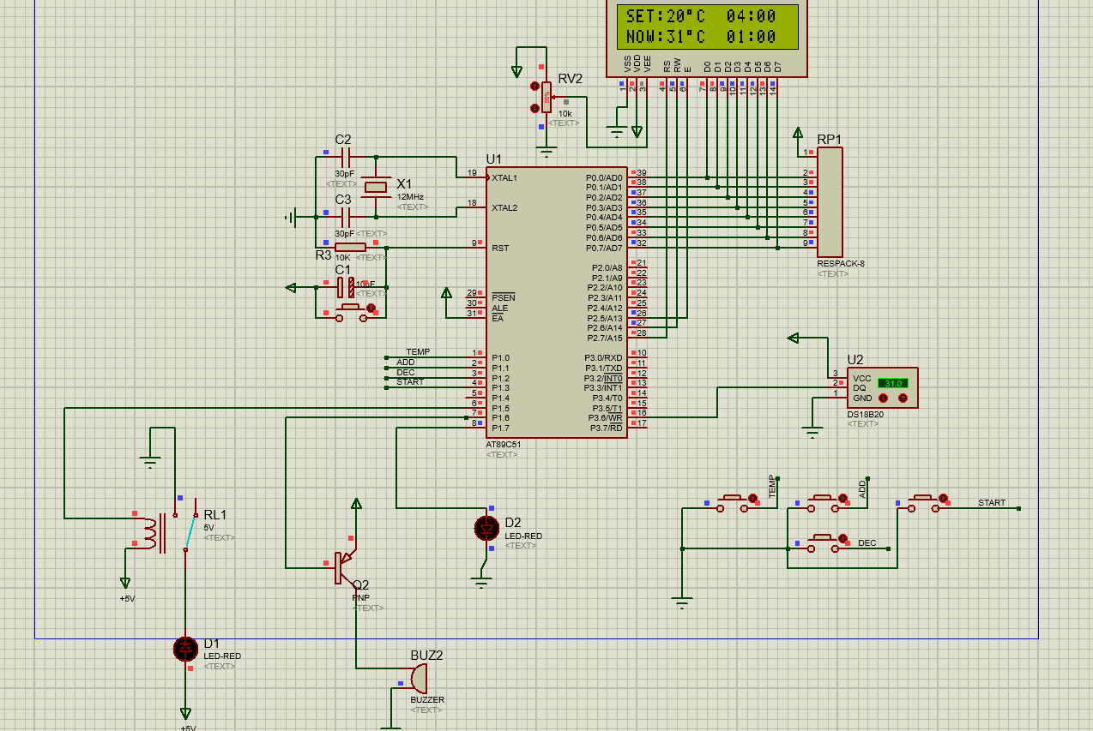Click the 'START' net label at P1.3
The width and height of the screenshot is (1093, 731).
409,382
